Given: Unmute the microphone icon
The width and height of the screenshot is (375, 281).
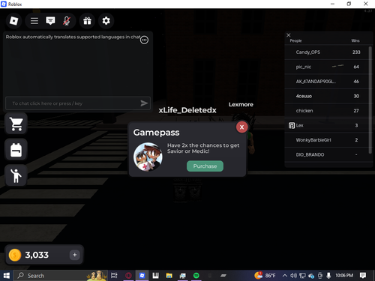Looking at the screenshot, I should [x=67, y=21].
